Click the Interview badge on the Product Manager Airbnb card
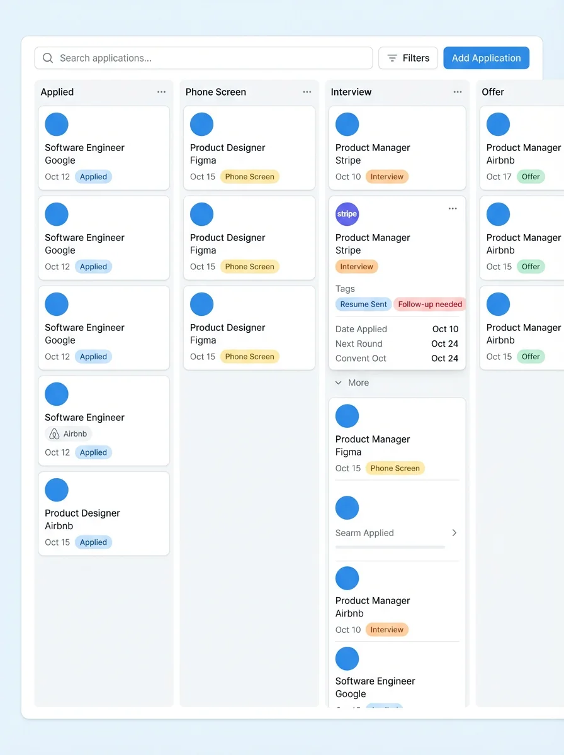The height and width of the screenshot is (755, 564). pos(387,630)
